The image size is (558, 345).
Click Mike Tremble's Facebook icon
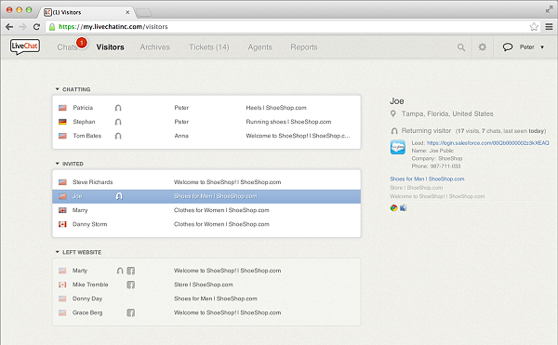pyautogui.click(x=131, y=285)
